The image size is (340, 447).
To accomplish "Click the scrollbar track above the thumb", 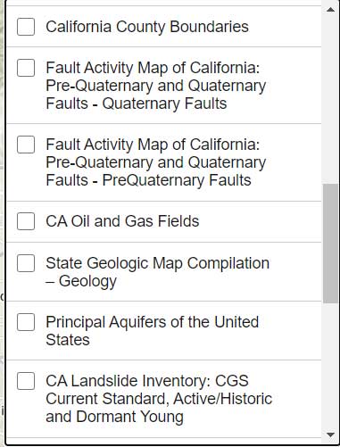I will pyautogui.click(x=330, y=100).
